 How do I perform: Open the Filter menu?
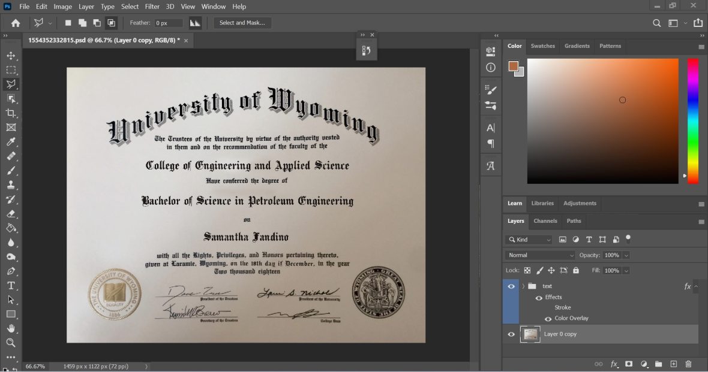point(152,7)
